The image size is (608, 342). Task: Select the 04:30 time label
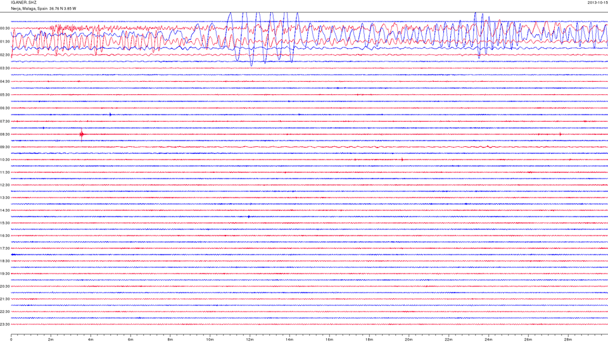point(5,82)
